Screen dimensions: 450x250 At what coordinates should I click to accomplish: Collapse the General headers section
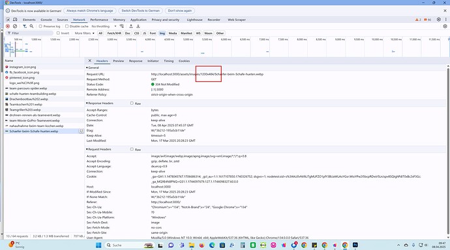click(x=93, y=68)
